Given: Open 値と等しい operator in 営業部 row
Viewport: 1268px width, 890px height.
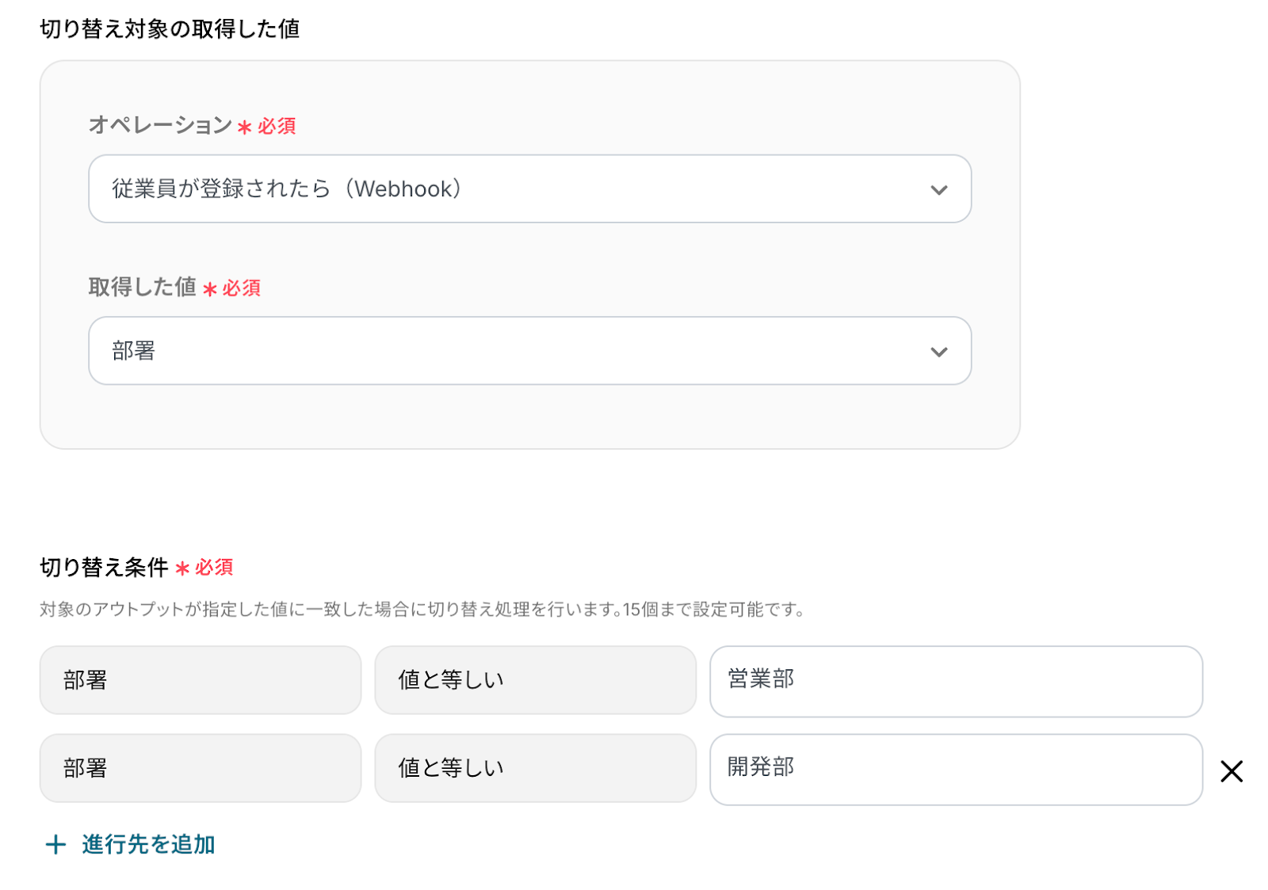Looking at the screenshot, I should pyautogui.click(x=535, y=680).
